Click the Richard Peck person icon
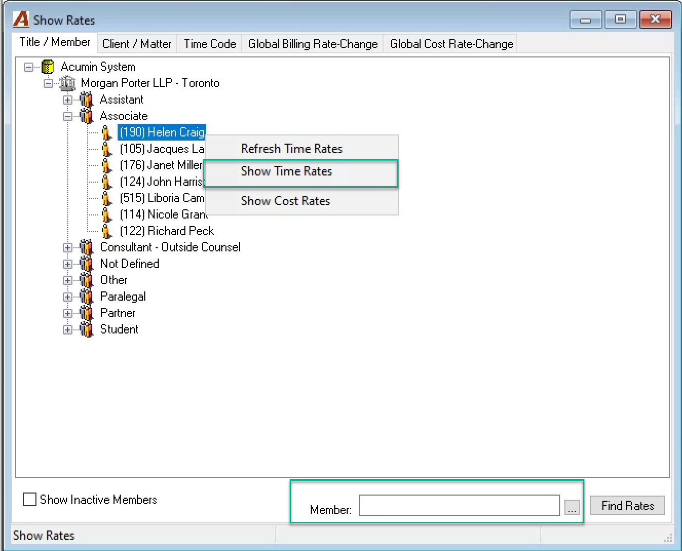The image size is (682, 551). pyautogui.click(x=106, y=231)
